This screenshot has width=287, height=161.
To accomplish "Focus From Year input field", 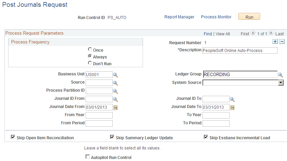I will (x=99, y=115).
